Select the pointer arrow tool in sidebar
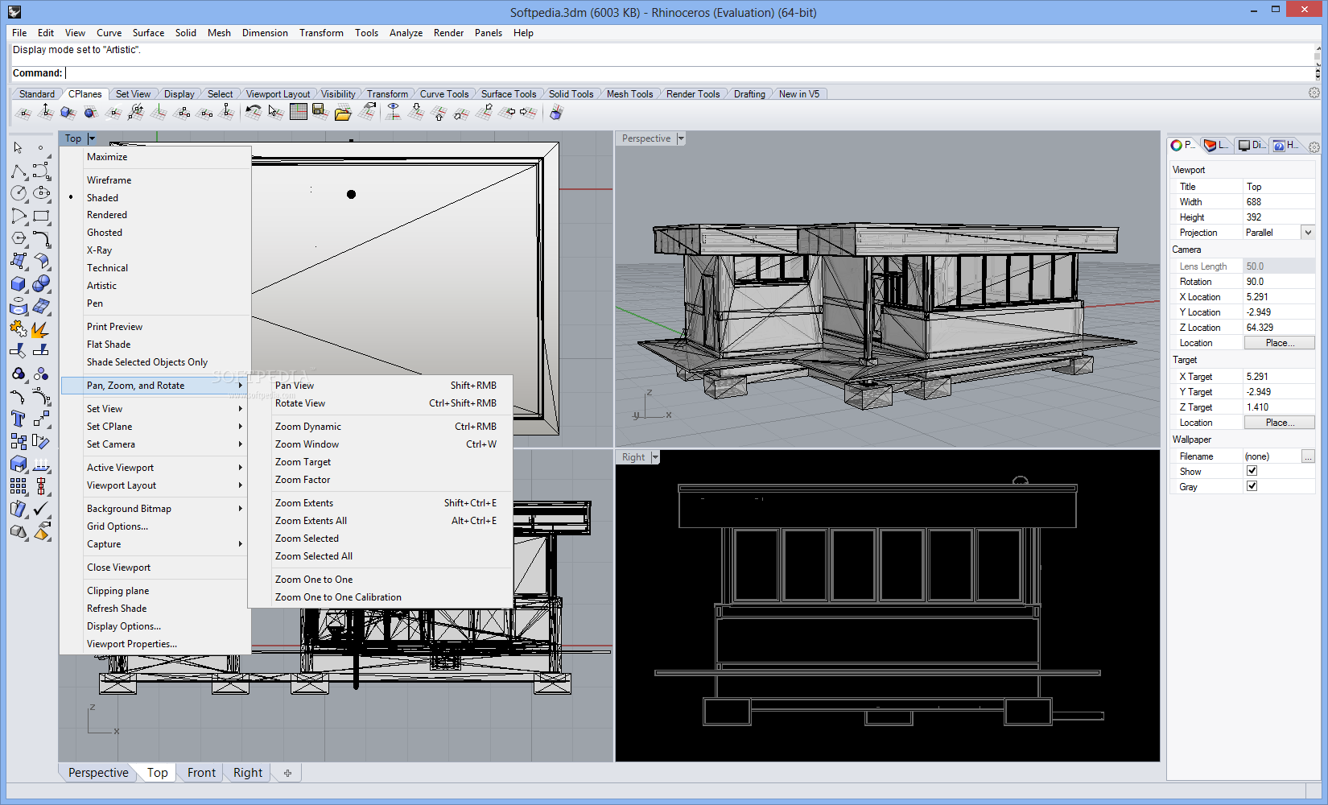This screenshot has width=1328, height=805. [x=18, y=148]
